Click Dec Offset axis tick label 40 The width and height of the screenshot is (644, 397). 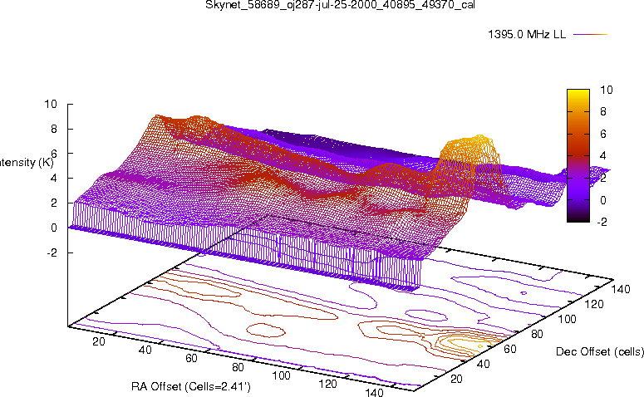click(484, 364)
